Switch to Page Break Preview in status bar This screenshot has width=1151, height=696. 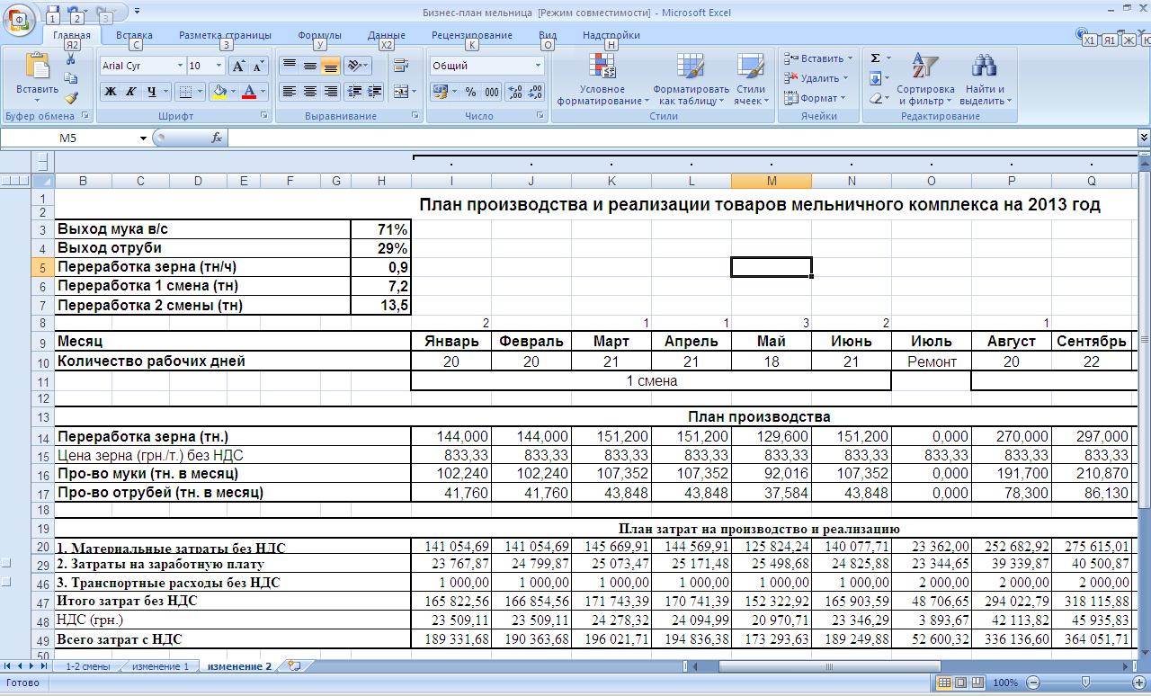tap(977, 683)
